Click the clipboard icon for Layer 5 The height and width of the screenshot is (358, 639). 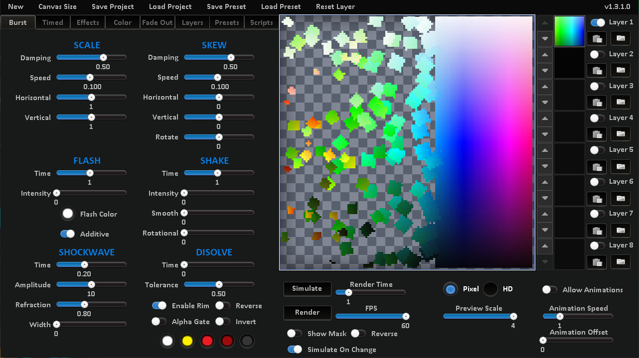click(597, 167)
